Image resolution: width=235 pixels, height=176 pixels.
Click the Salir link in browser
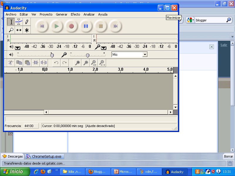pos(224,45)
